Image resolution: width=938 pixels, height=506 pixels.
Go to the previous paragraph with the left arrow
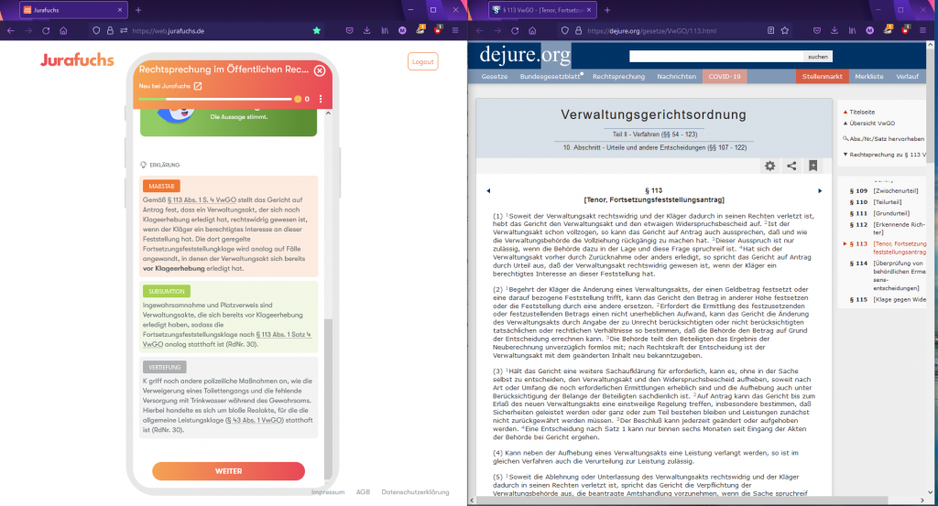click(x=489, y=190)
